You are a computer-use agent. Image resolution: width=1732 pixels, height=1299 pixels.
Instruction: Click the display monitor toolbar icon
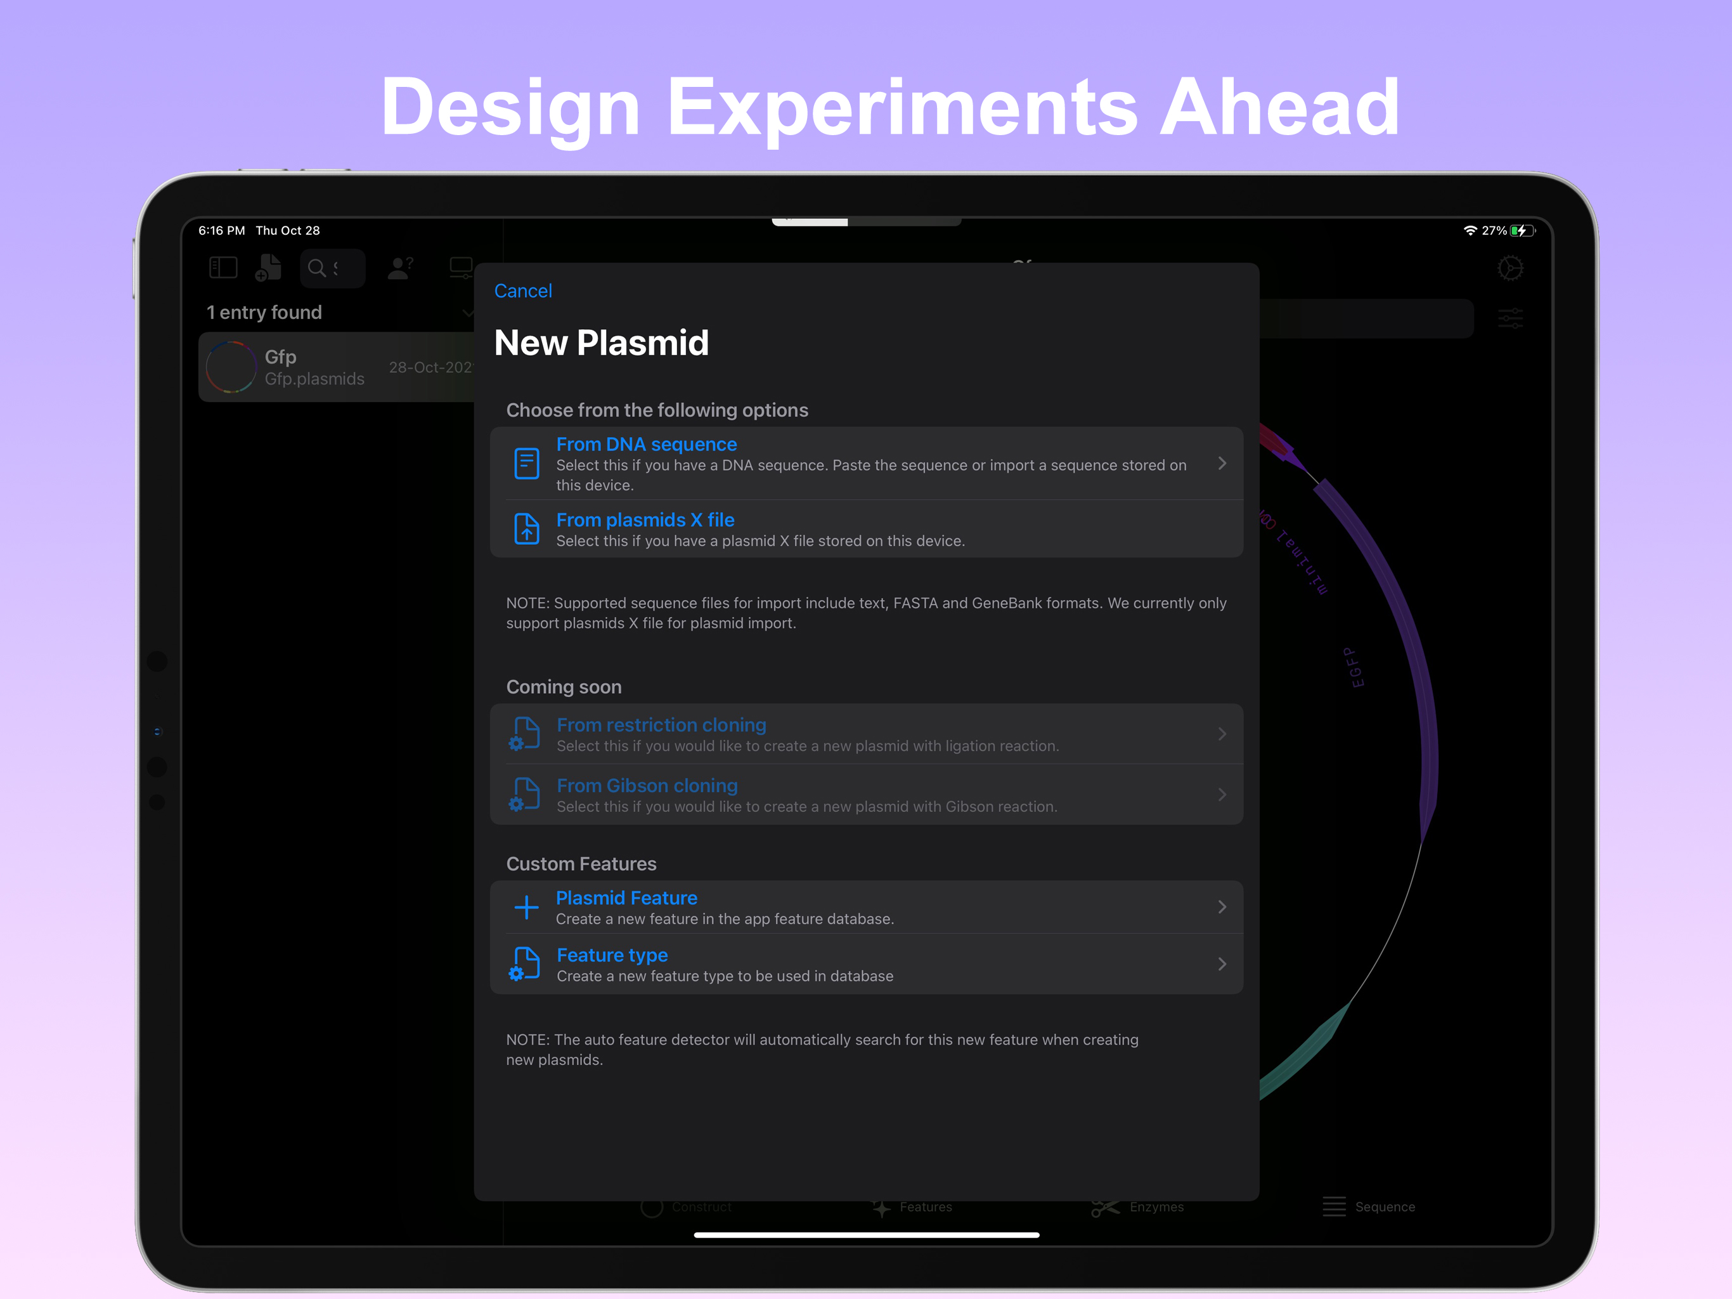(x=461, y=268)
